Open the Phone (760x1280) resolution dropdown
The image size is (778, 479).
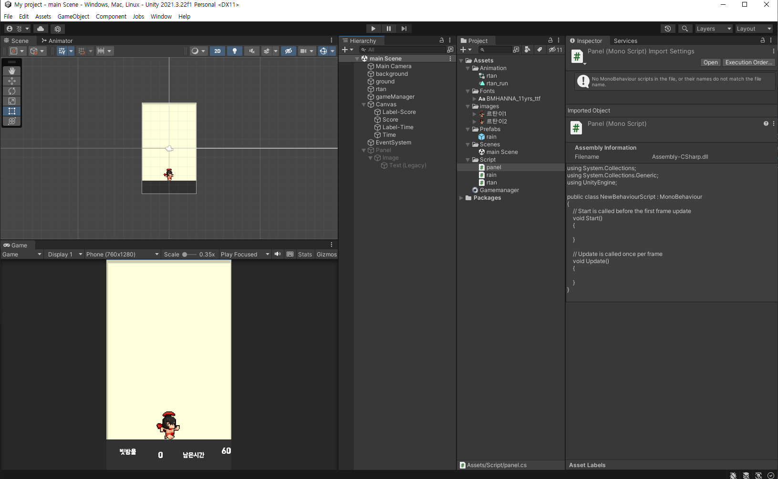[123, 255]
